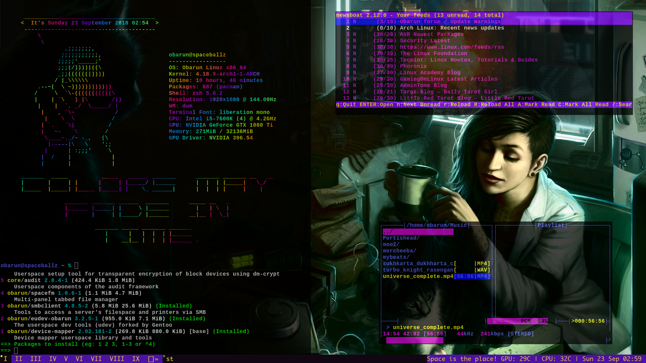This screenshot has width=646, height=363.
Task: Open Portishead/ folder in music browser
Action: click(x=401, y=238)
